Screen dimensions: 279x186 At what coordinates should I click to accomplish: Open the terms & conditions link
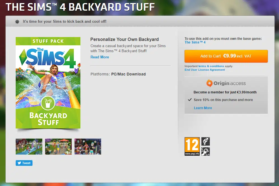click(x=211, y=66)
